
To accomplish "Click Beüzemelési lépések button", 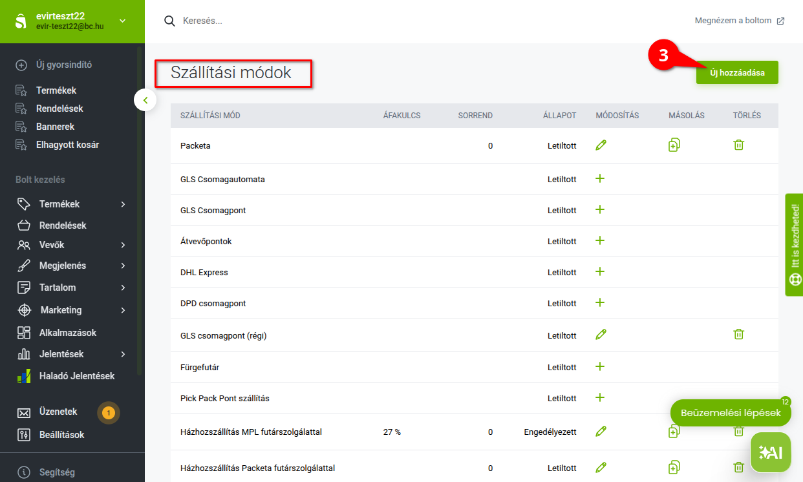I will point(730,413).
